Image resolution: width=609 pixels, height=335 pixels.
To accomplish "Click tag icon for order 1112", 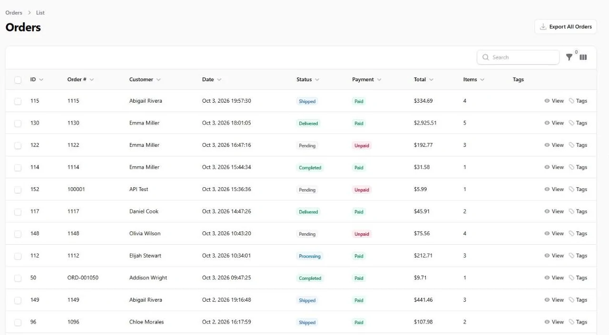I will 571,256.
